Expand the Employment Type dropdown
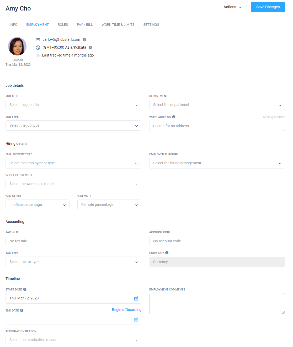Viewport: 293px width, 347px height. (73, 163)
